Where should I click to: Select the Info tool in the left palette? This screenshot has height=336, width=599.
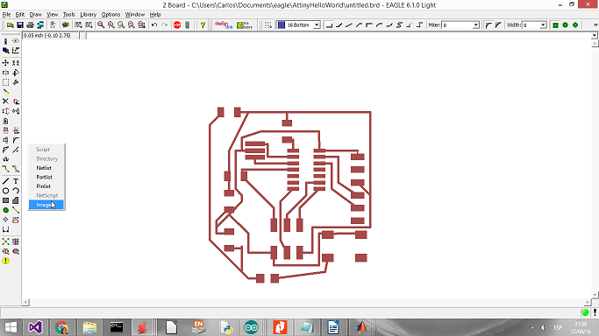(x=6, y=41)
